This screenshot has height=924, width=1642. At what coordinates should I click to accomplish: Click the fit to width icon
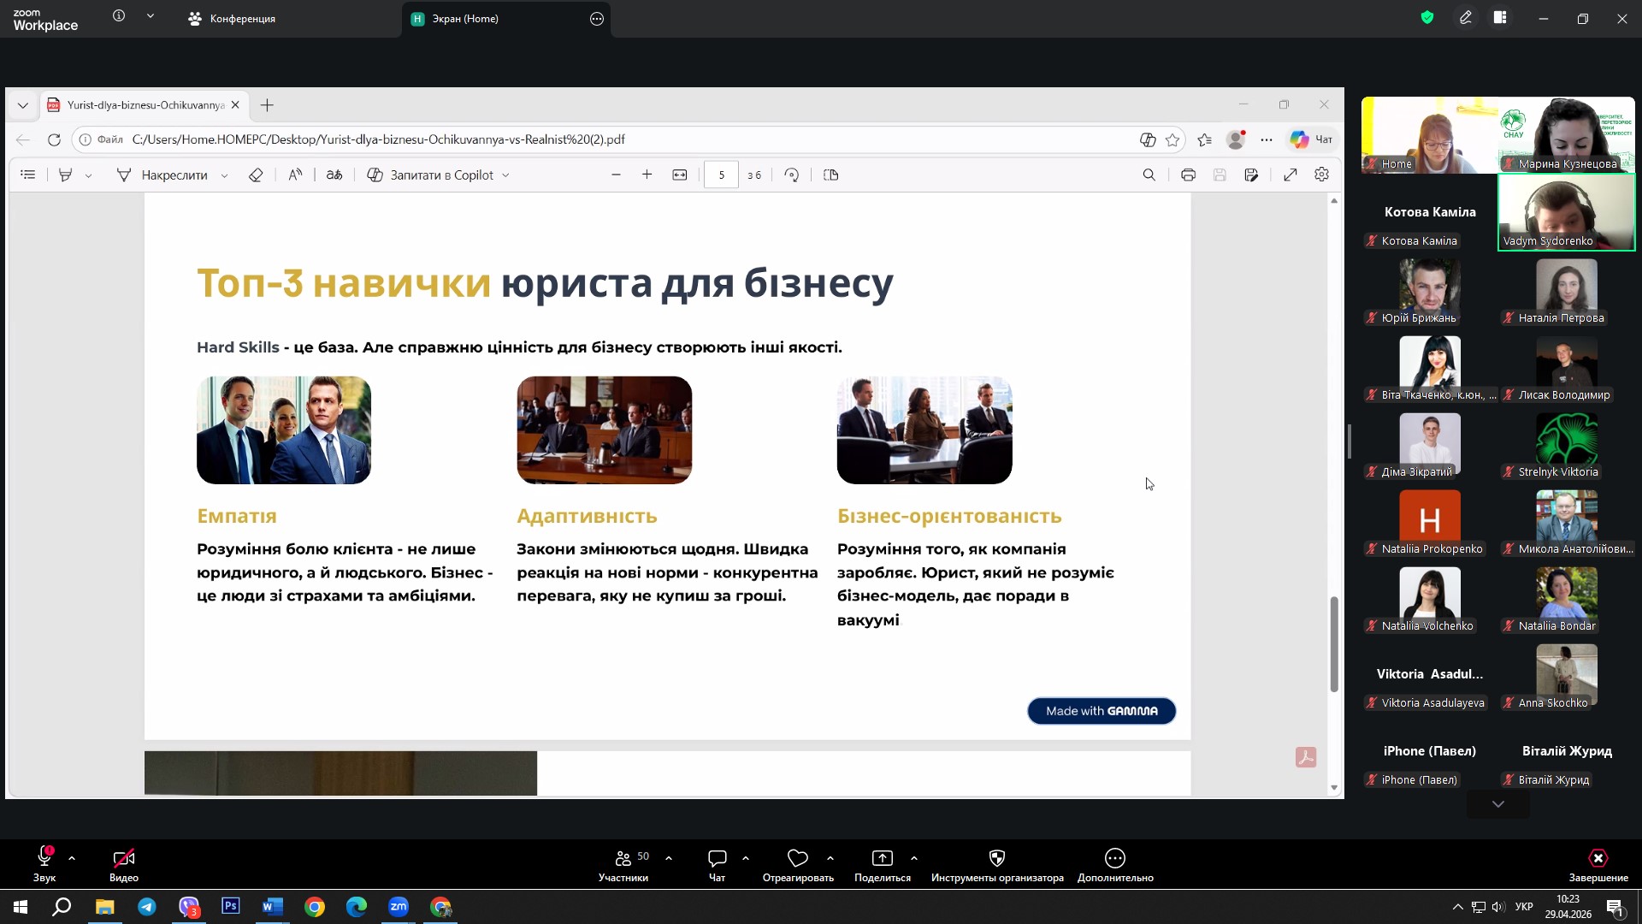pyautogui.click(x=680, y=175)
